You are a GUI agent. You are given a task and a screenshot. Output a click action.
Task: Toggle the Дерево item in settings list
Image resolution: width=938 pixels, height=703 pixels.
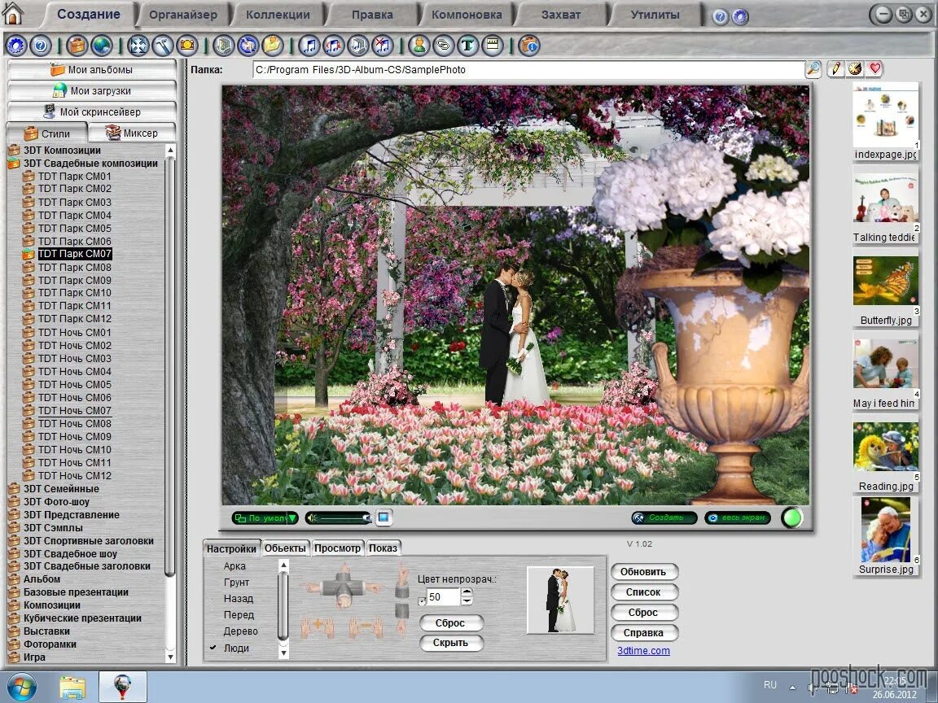click(240, 631)
